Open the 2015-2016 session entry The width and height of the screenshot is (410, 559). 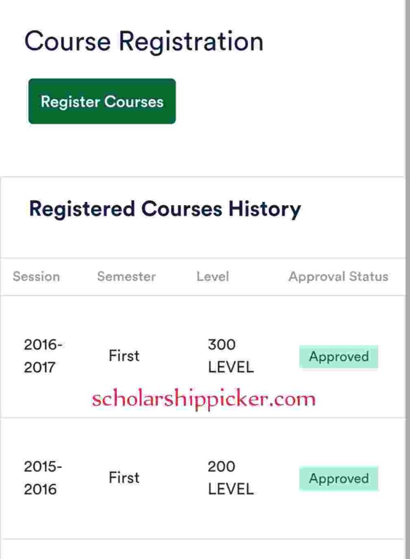coord(43,478)
